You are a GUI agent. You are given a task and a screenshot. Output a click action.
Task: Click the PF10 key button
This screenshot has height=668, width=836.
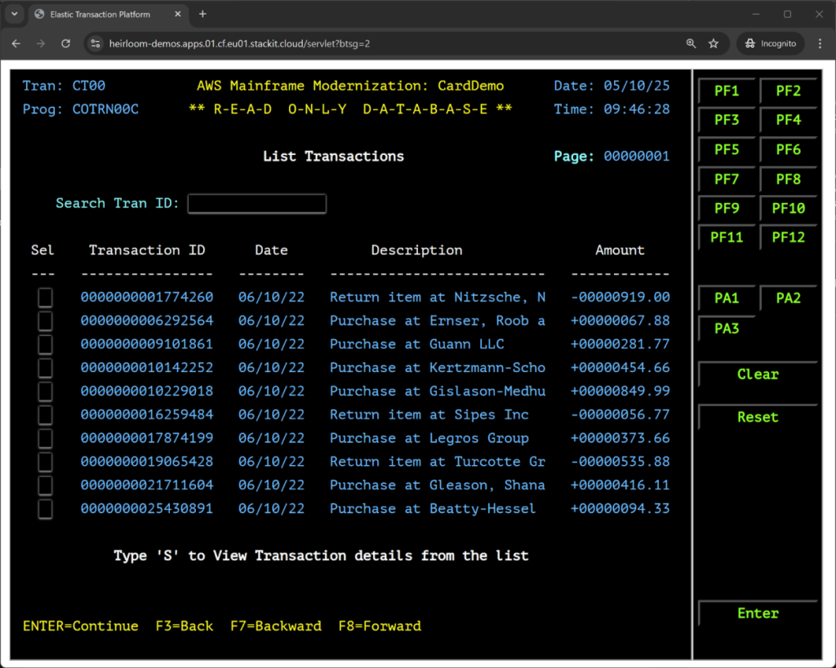pos(788,208)
